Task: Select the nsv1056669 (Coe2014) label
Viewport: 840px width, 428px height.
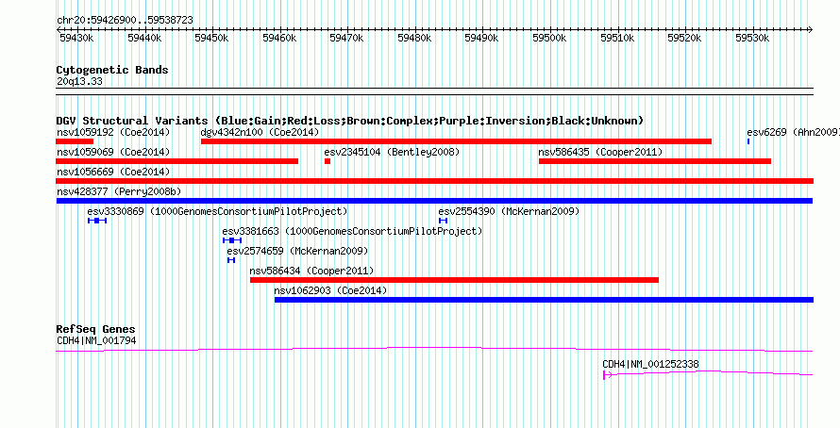Action: tap(113, 172)
